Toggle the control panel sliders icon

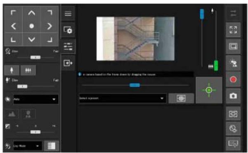click(68, 46)
